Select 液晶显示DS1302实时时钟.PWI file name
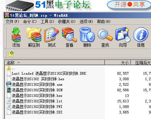Viewport: 151px width, 119px height. (37, 107)
